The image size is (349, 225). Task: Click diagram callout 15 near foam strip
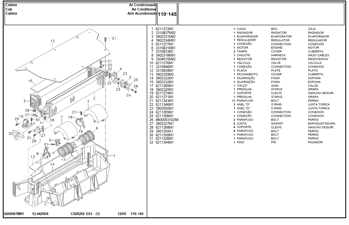click(x=30, y=81)
